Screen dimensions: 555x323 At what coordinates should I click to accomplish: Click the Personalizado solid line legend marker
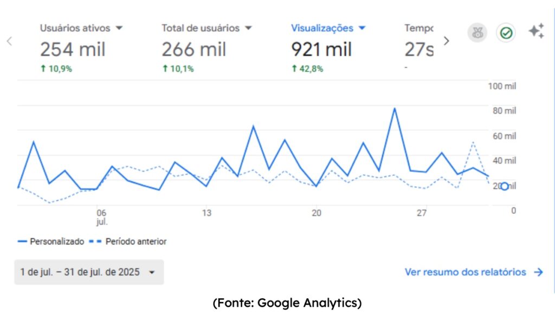pos(22,241)
